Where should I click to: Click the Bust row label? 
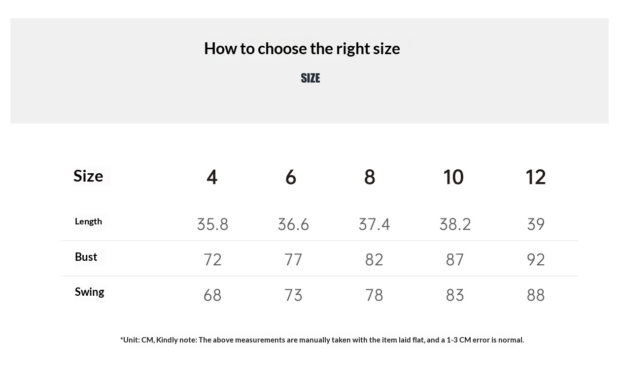click(x=86, y=257)
